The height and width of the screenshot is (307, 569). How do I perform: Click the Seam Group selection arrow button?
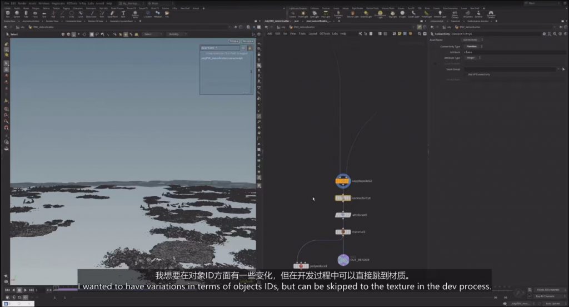coord(563,69)
